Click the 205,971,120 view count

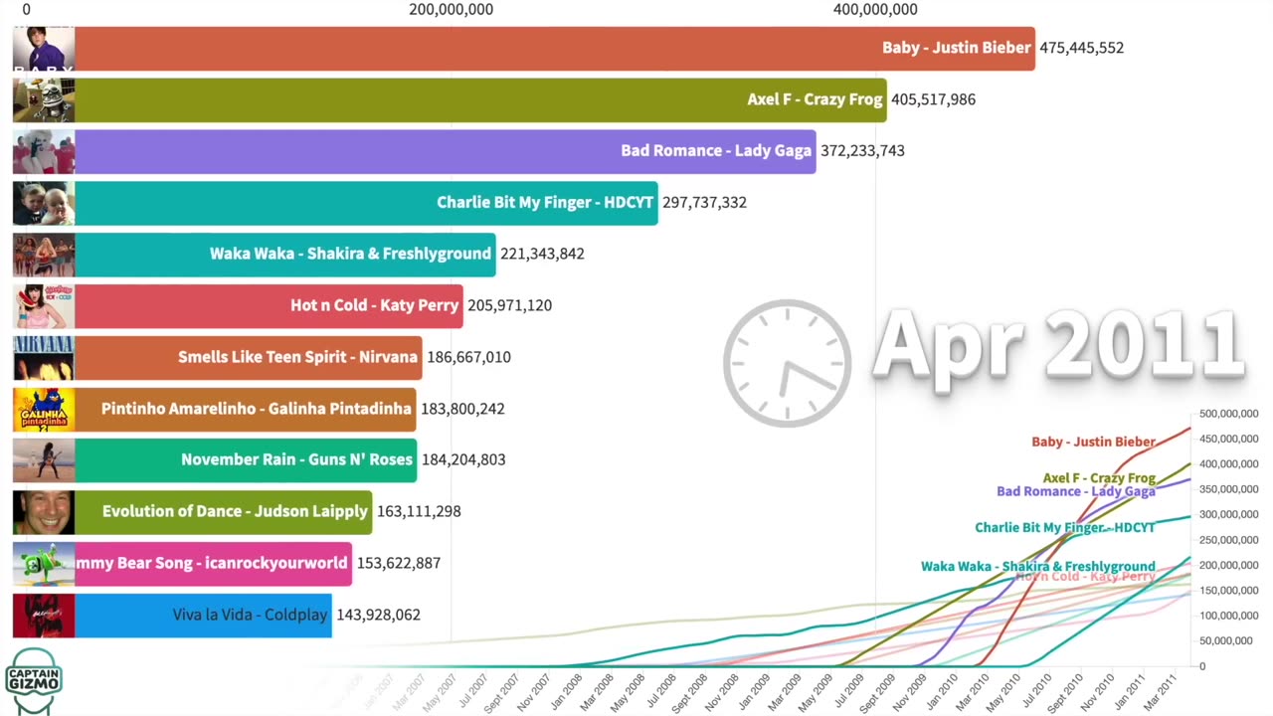pyautogui.click(x=509, y=306)
